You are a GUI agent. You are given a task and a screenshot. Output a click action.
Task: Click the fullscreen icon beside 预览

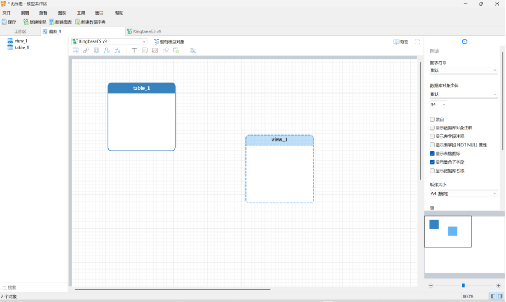(x=417, y=42)
